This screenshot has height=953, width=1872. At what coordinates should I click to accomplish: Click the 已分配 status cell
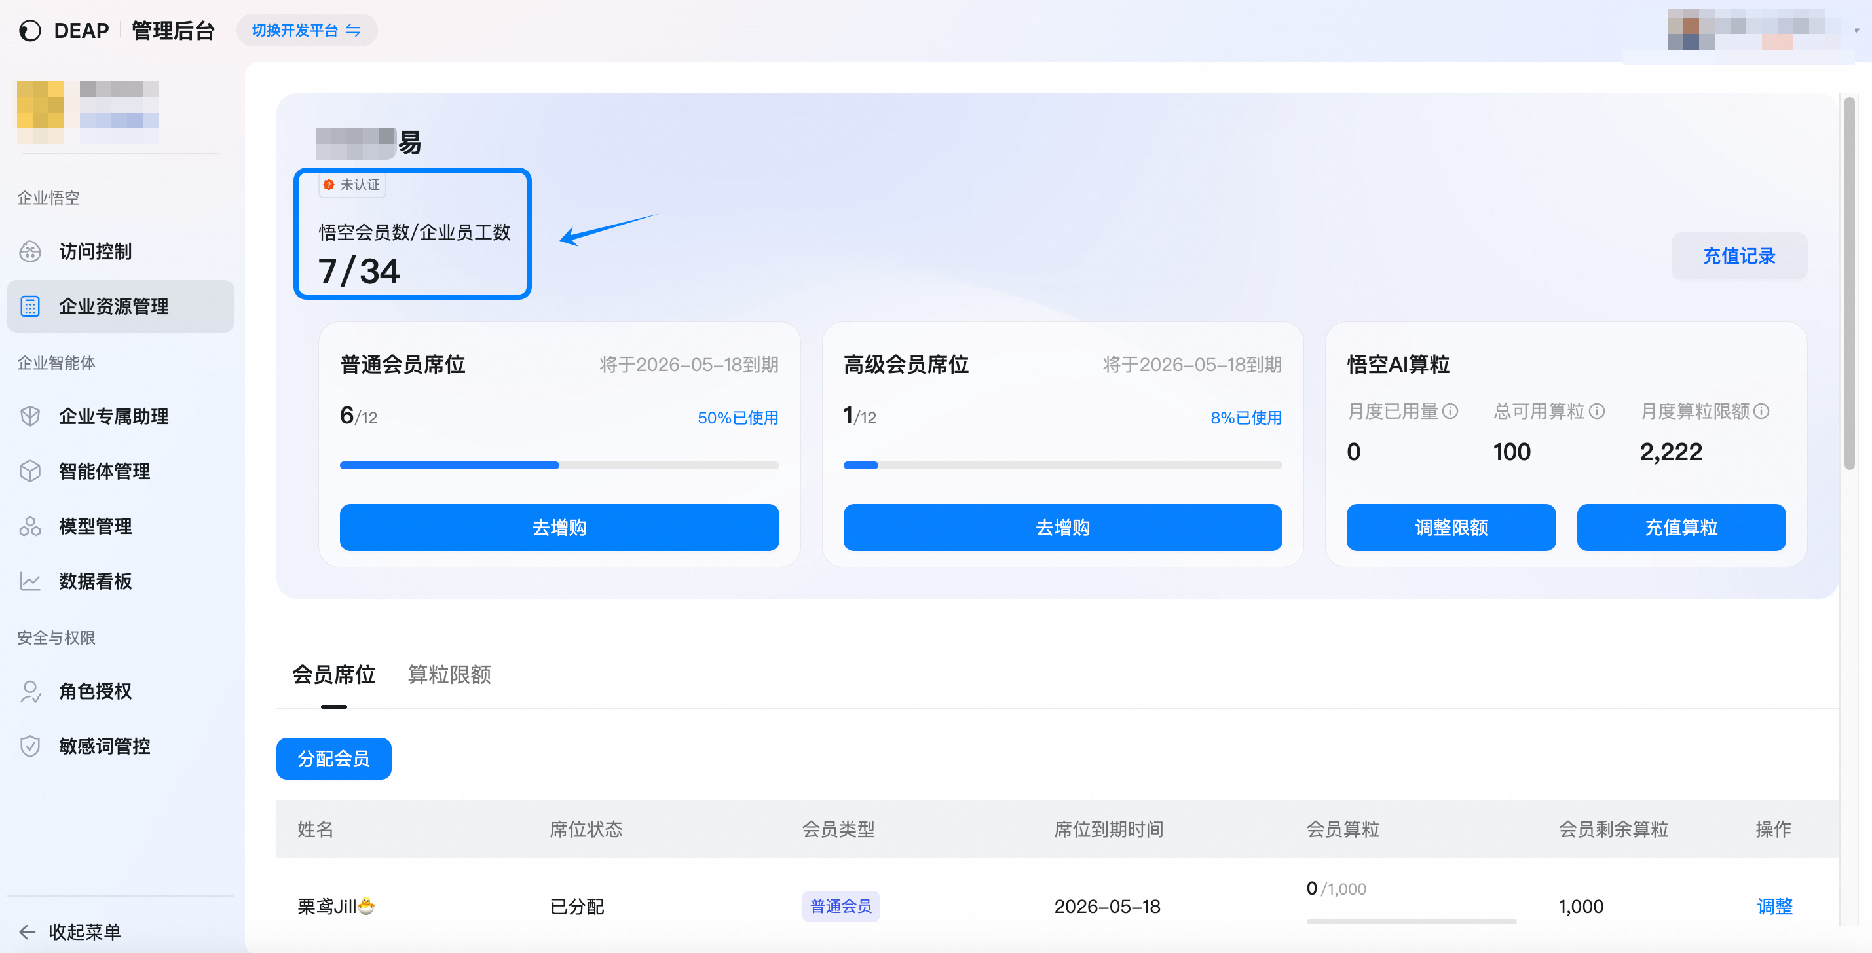pos(577,907)
